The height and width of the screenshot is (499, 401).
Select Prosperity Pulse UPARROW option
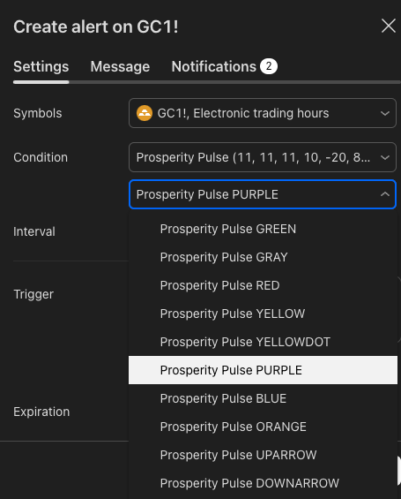tap(263, 455)
